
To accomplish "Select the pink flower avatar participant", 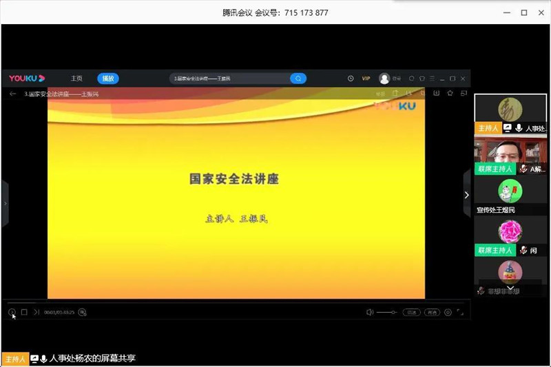I will coord(510,231).
